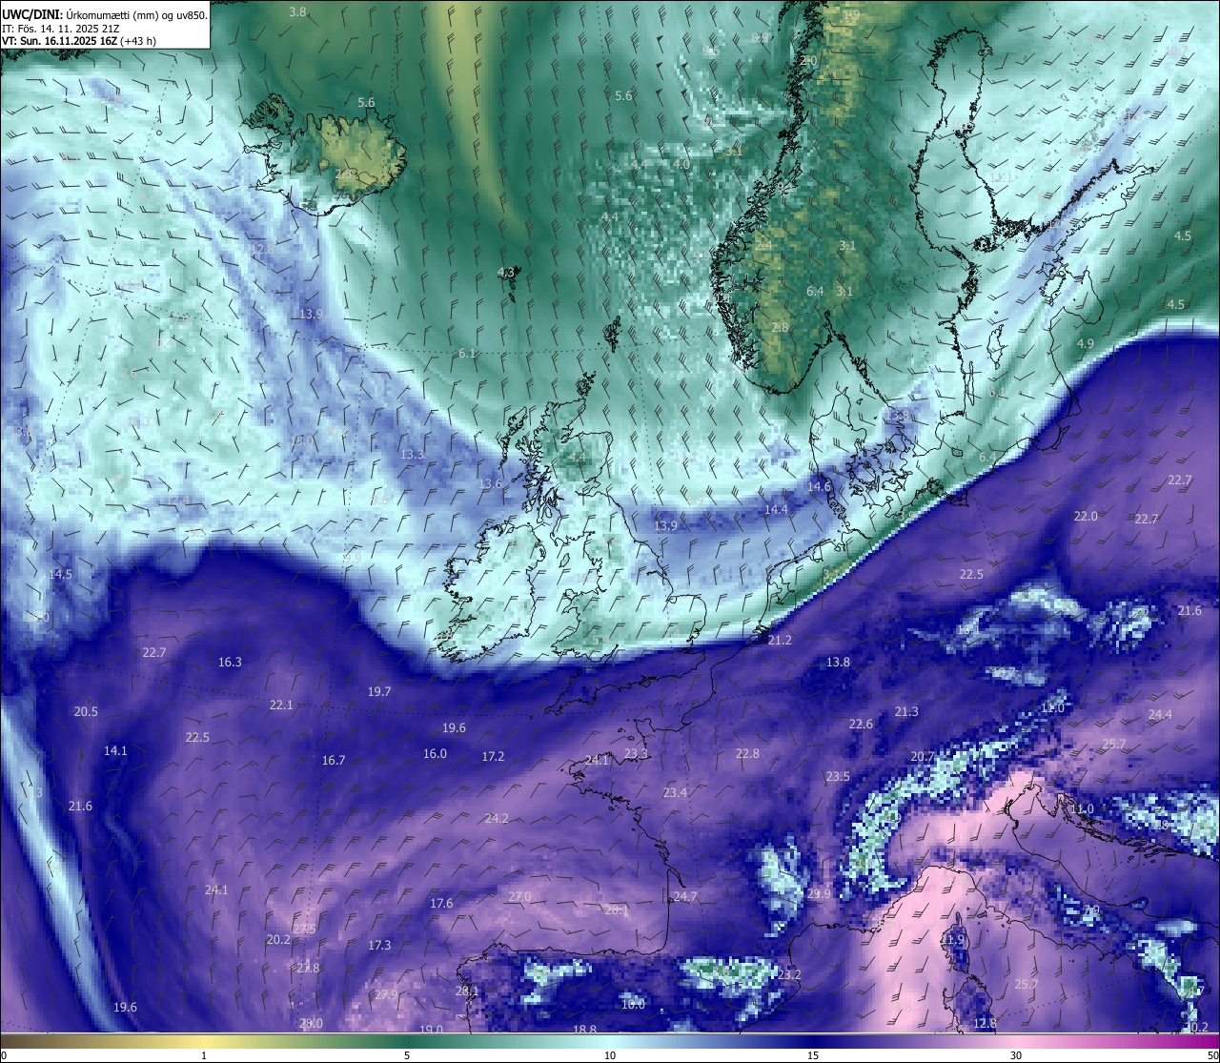Select the "24.2" value off Brittany
This screenshot has height=1063, width=1220.
pyautogui.click(x=497, y=819)
